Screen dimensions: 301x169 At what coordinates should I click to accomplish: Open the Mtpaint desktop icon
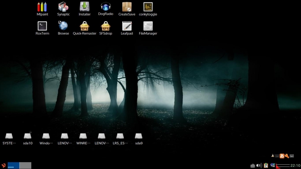tap(42, 7)
